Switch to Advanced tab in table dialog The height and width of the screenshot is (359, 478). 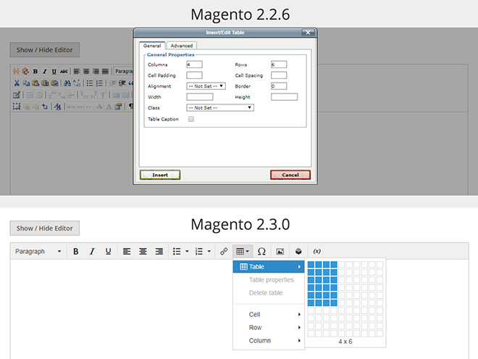click(182, 46)
